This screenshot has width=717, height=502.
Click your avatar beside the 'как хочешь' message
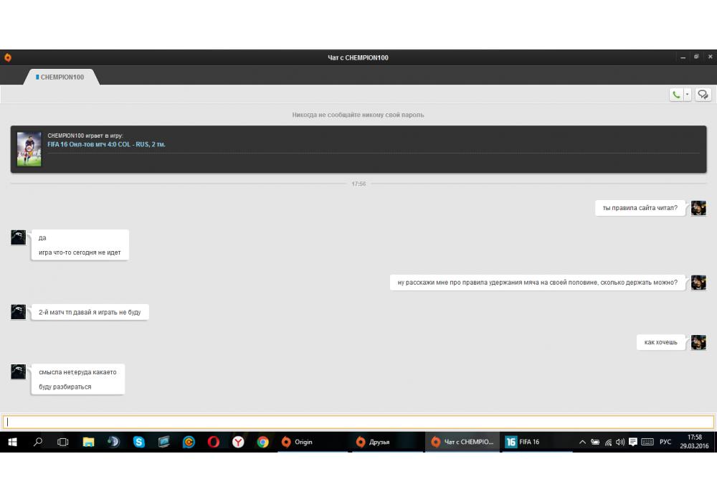click(698, 342)
